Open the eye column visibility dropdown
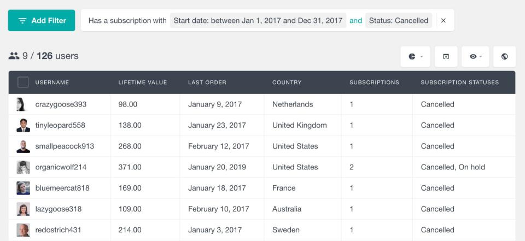 point(476,56)
